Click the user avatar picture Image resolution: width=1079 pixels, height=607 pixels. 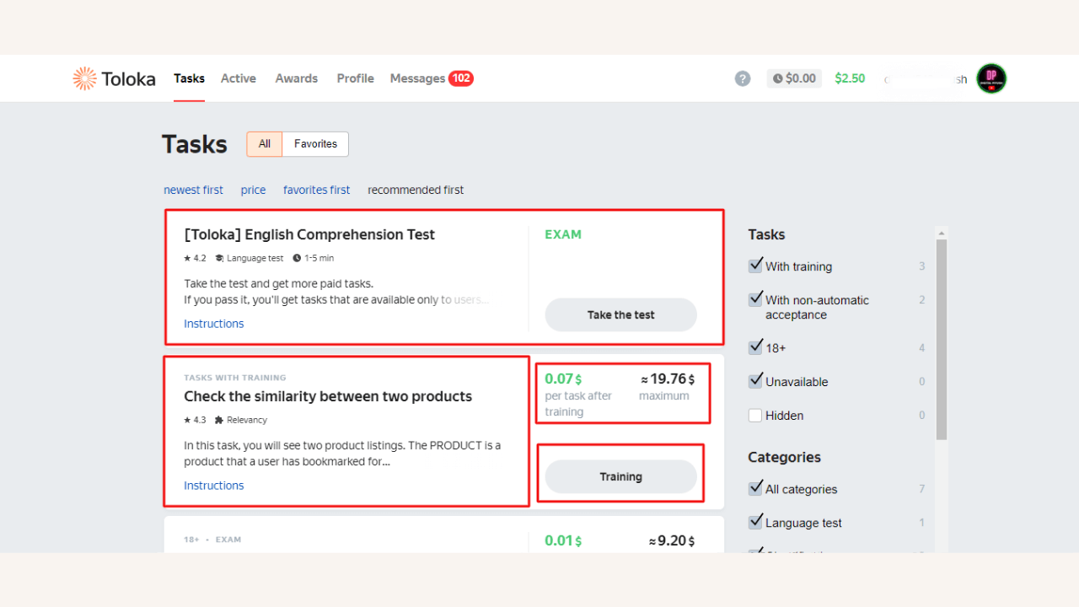[x=991, y=78]
